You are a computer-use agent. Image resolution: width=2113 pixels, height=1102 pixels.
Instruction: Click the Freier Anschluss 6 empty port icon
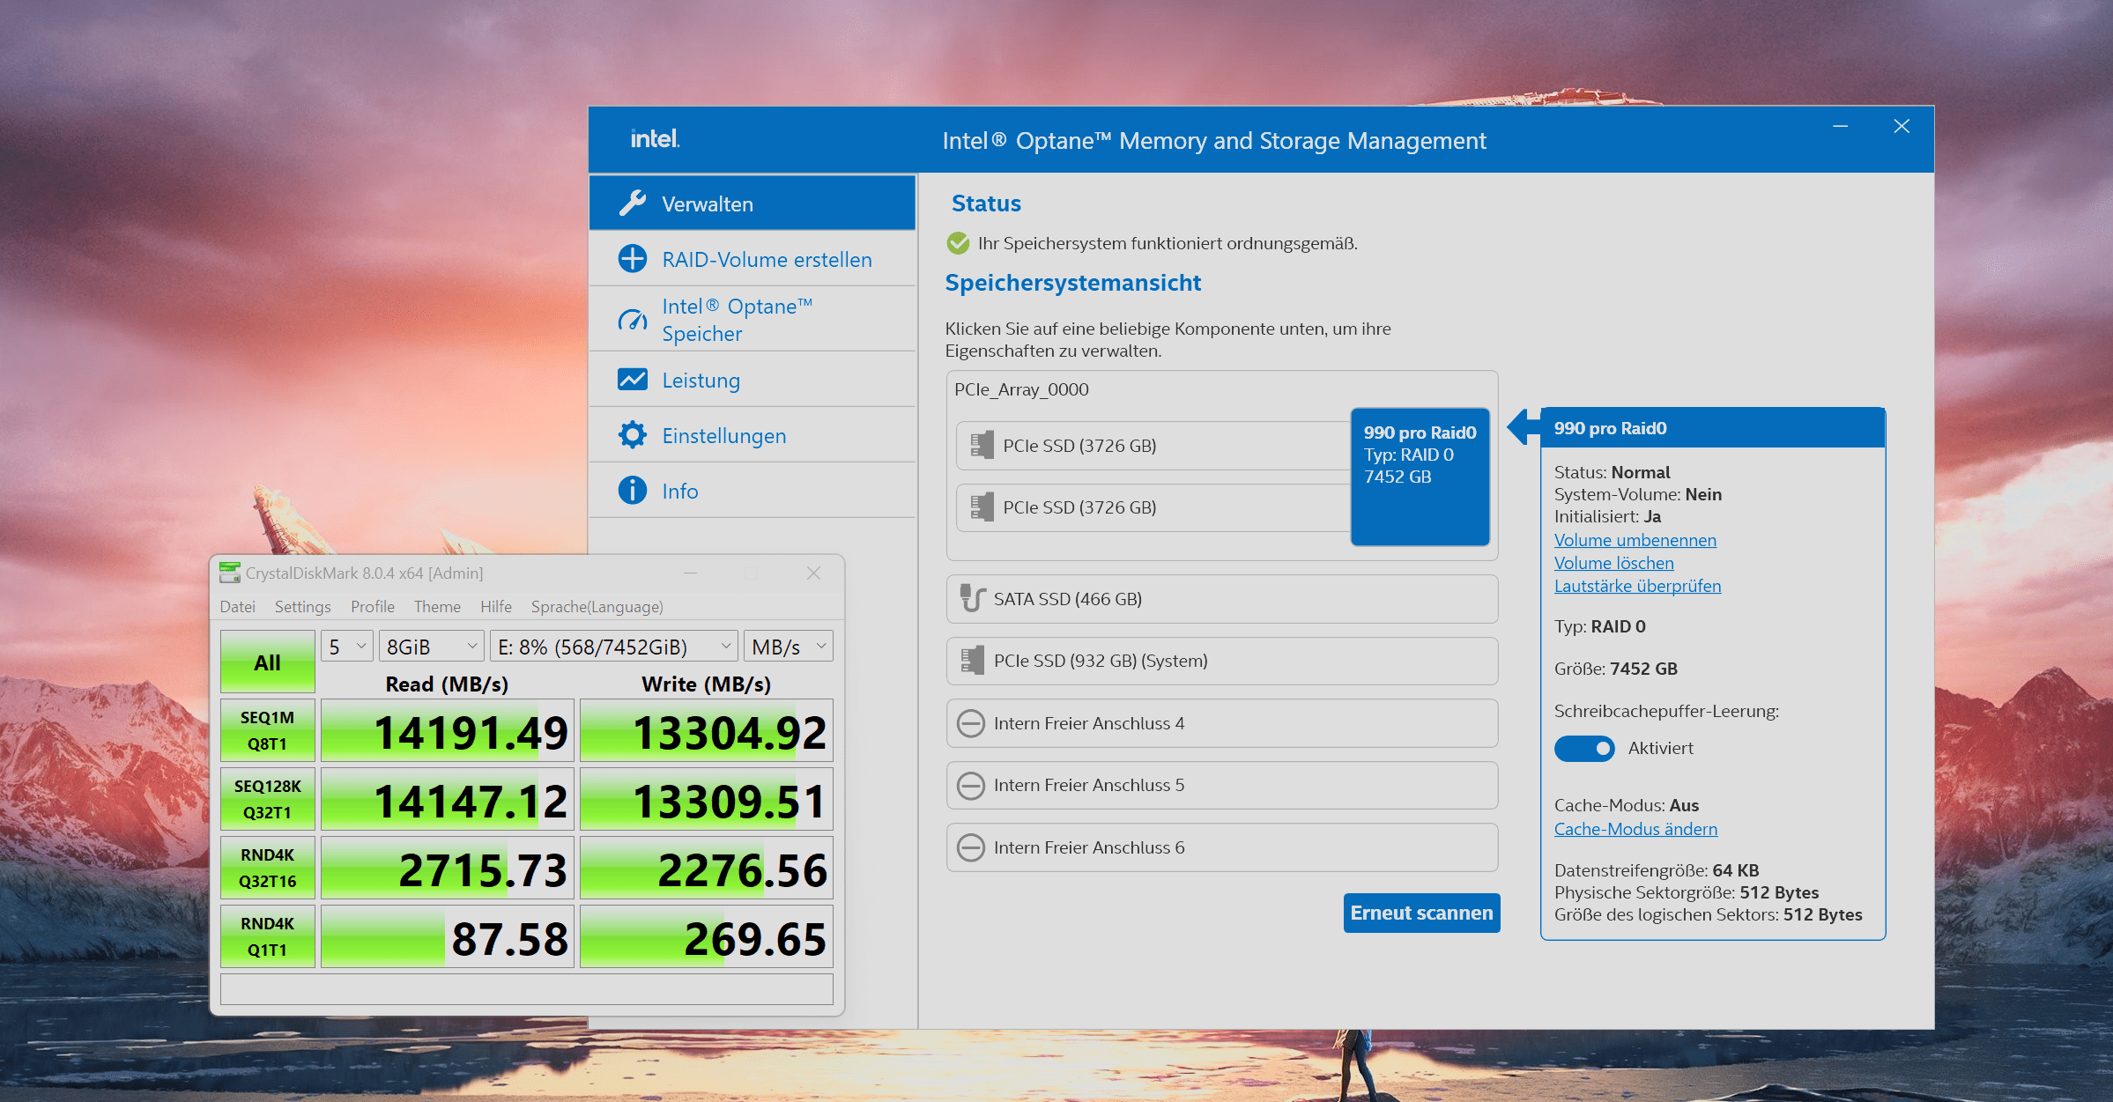tap(971, 847)
